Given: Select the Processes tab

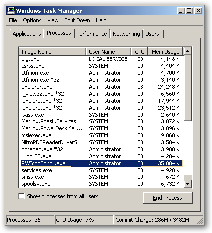Looking at the screenshot, I should point(59,33).
